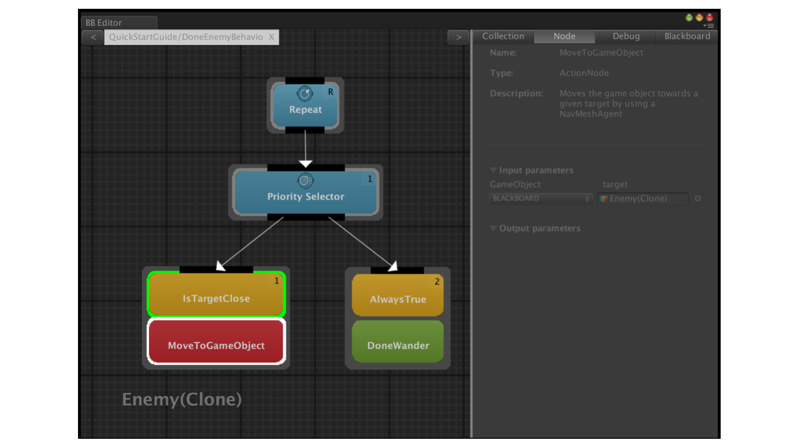Image resolution: width=801 pixels, height=447 pixels.
Task: Switch to the Collection tab
Action: tap(503, 36)
